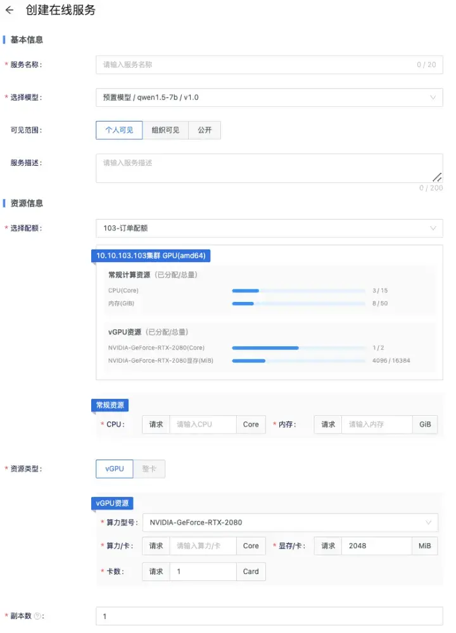Click the help icon beside 副本数
This screenshot has width=456, height=633.
(x=37, y=617)
